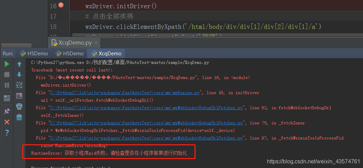Open the wxWebSocketDebugUrlFetcher.py link at line 97
The image size is (363, 168).
[146, 138]
